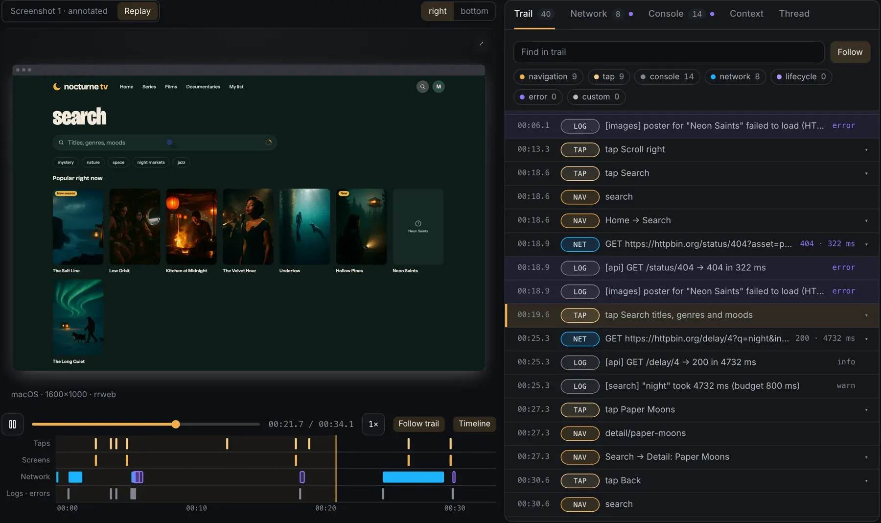Click the info icon on Neon Saints placeholder
881x523 pixels.
tap(418, 223)
